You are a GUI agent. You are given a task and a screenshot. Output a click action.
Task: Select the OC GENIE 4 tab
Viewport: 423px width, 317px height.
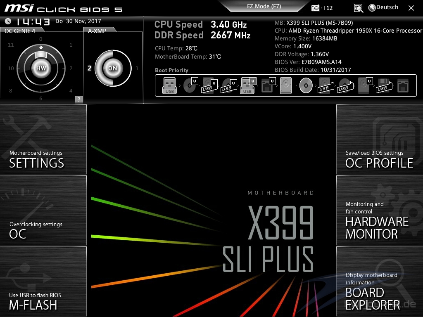pos(20,31)
